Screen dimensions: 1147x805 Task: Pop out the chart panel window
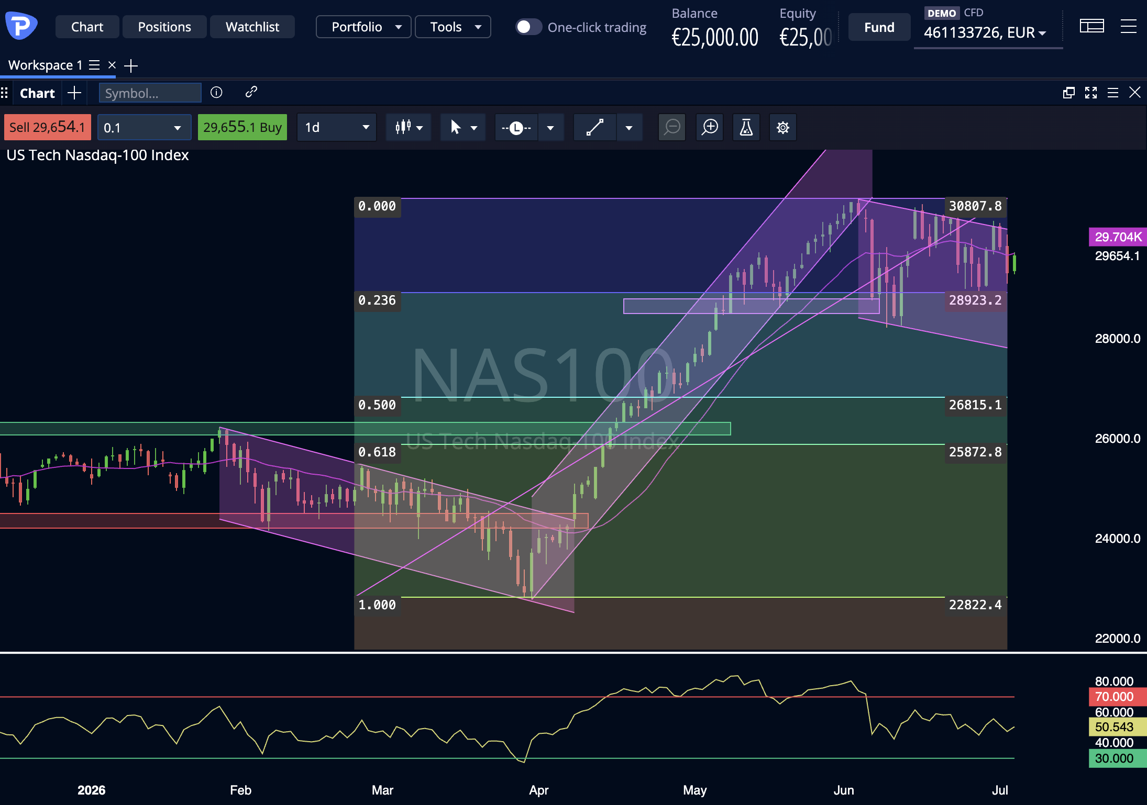[x=1068, y=93]
